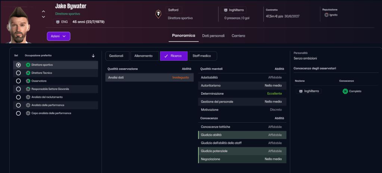Show the Gestionali attributes
Image resolution: width=382 pixels, height=173 pixels.
[117, 56]
